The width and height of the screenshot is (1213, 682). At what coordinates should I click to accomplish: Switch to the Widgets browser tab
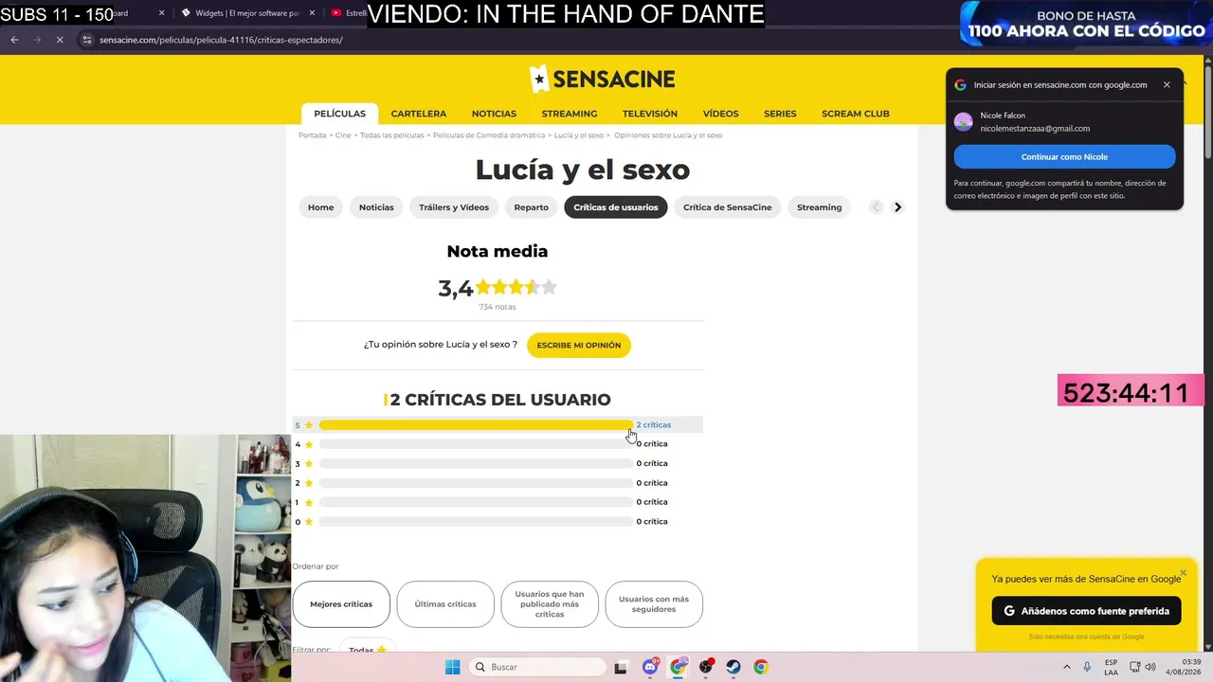[x=246, y=13]
